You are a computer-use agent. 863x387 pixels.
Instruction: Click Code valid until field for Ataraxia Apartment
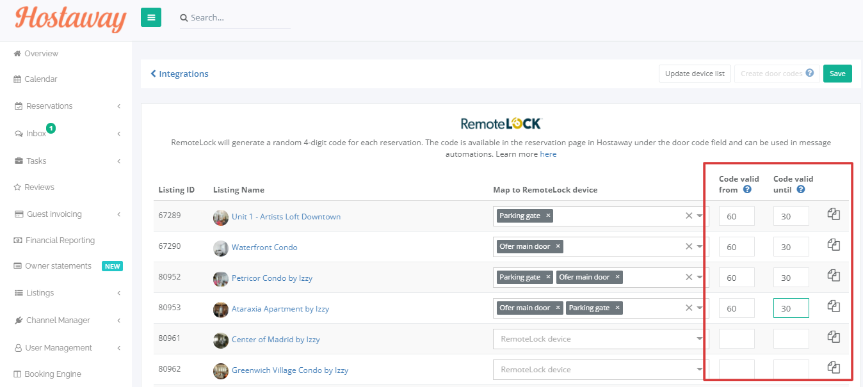791,308
